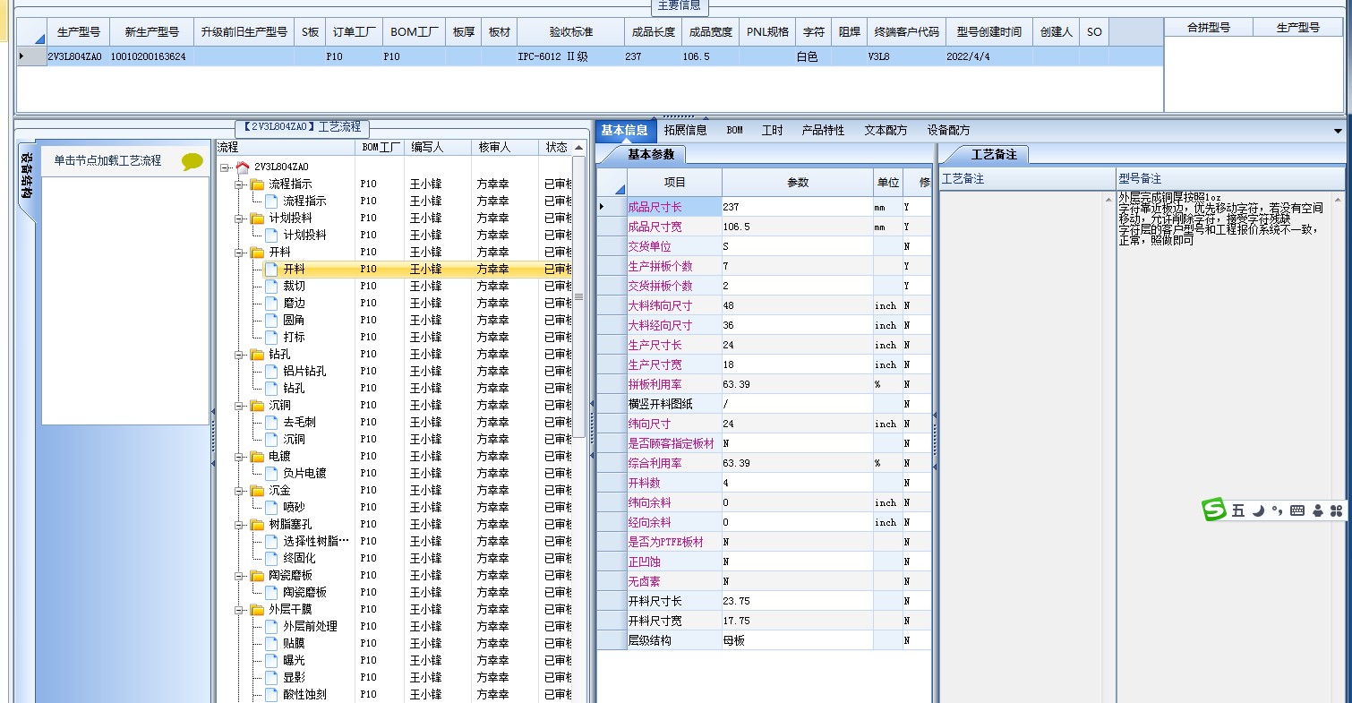Image resolution: width=1352 pixels, height=703 pixels.
Task: Click the document icon beside 裁切
Action: coord(271,286)
